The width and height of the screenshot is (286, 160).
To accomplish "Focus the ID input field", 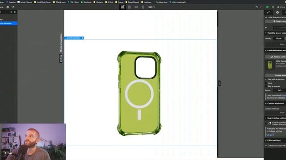I will click(279, 28).
